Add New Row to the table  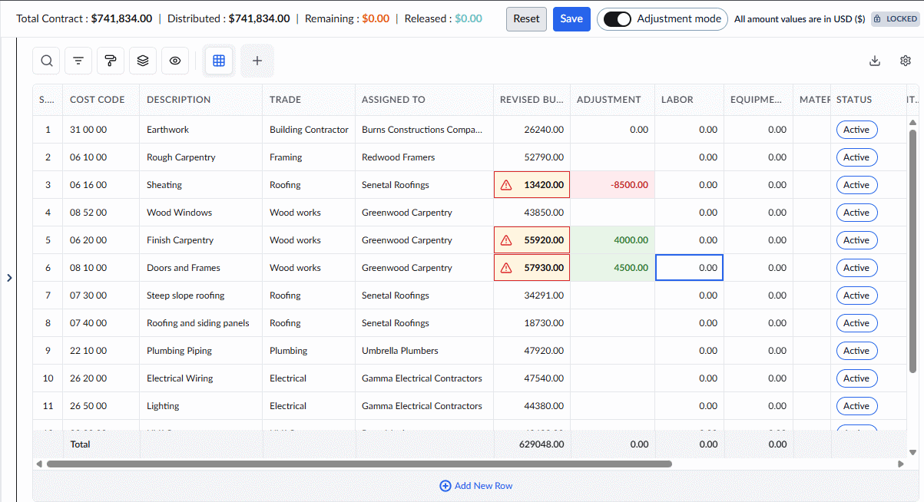[x=476, y=486]
